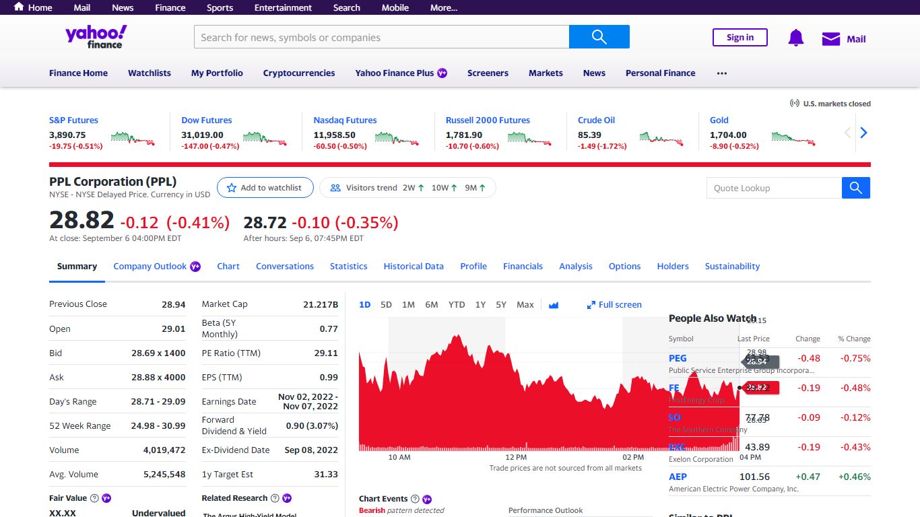Switch to the Financials tab

point(523,266)
